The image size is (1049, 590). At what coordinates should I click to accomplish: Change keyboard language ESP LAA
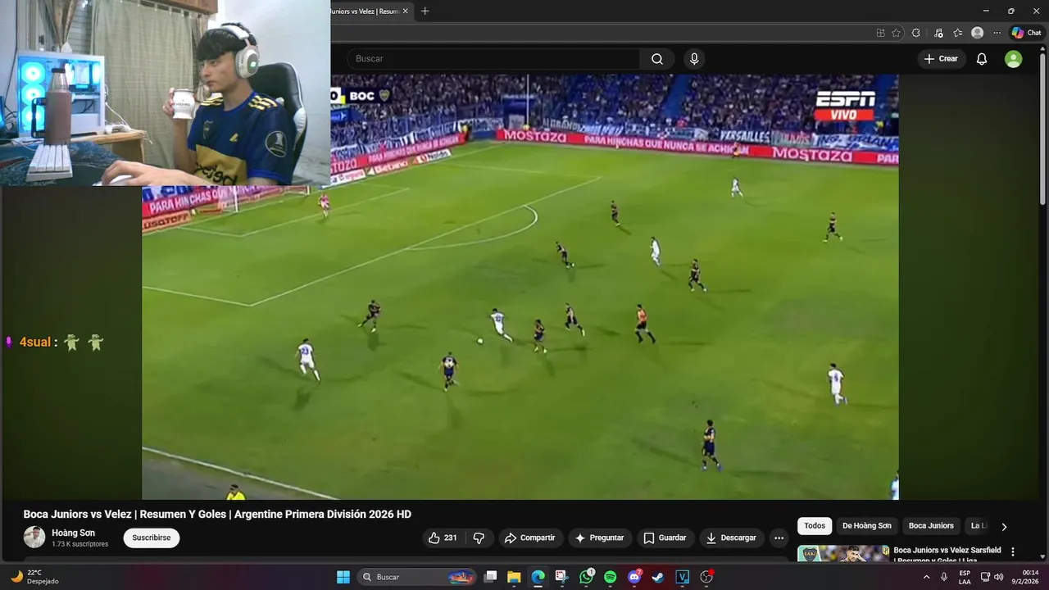965,577
